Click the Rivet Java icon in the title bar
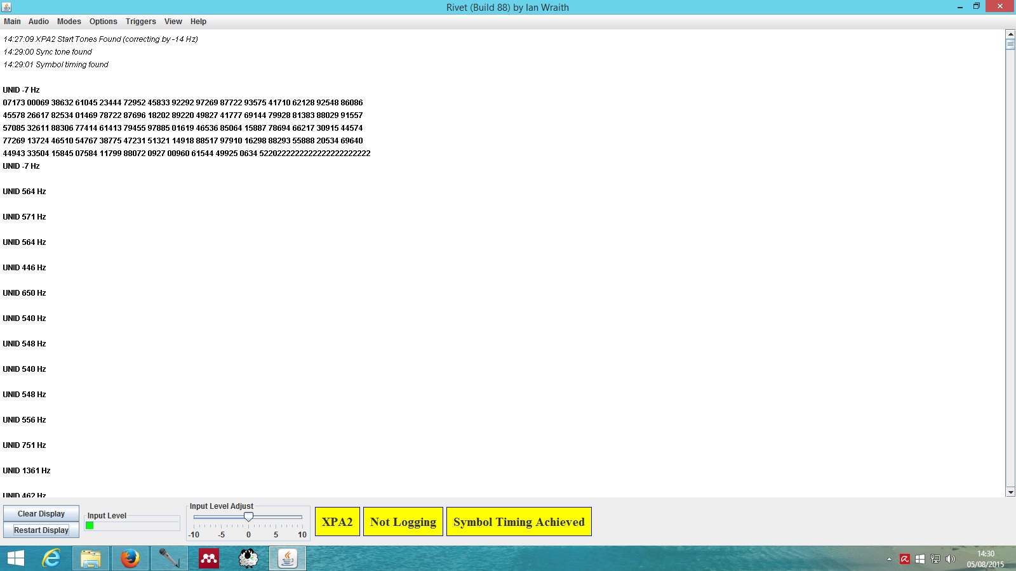The height and width of the screenshot is (571, 1016). point(6,7)
